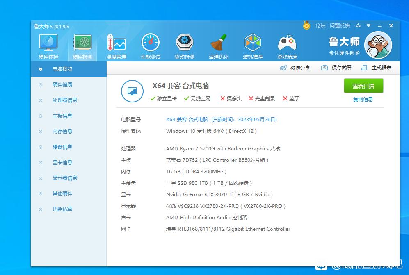The image size is (409, 275).
Task: Select the 硬件检测 hardware detection icon
Action: pyautogui.click(x=82, y=47)
